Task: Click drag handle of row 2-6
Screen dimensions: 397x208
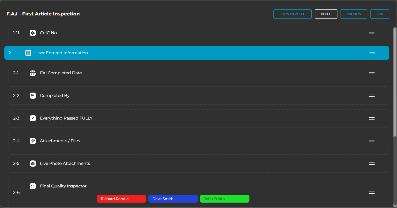Action: 372,193
